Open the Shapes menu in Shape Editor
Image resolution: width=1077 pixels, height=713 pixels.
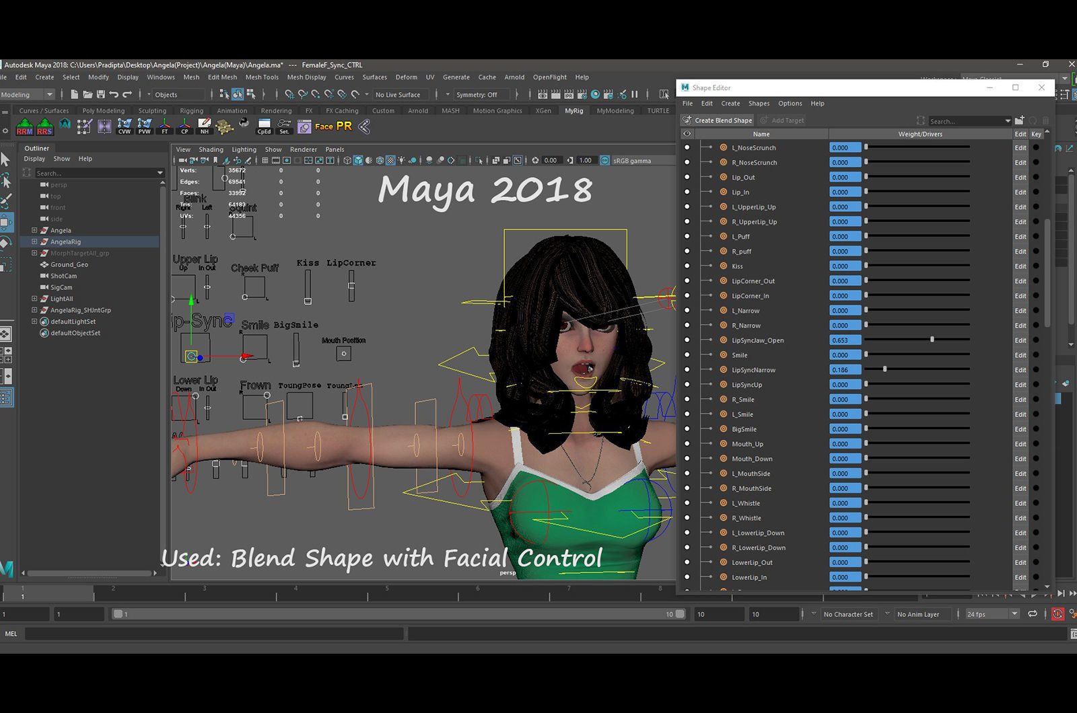point(759,104)
